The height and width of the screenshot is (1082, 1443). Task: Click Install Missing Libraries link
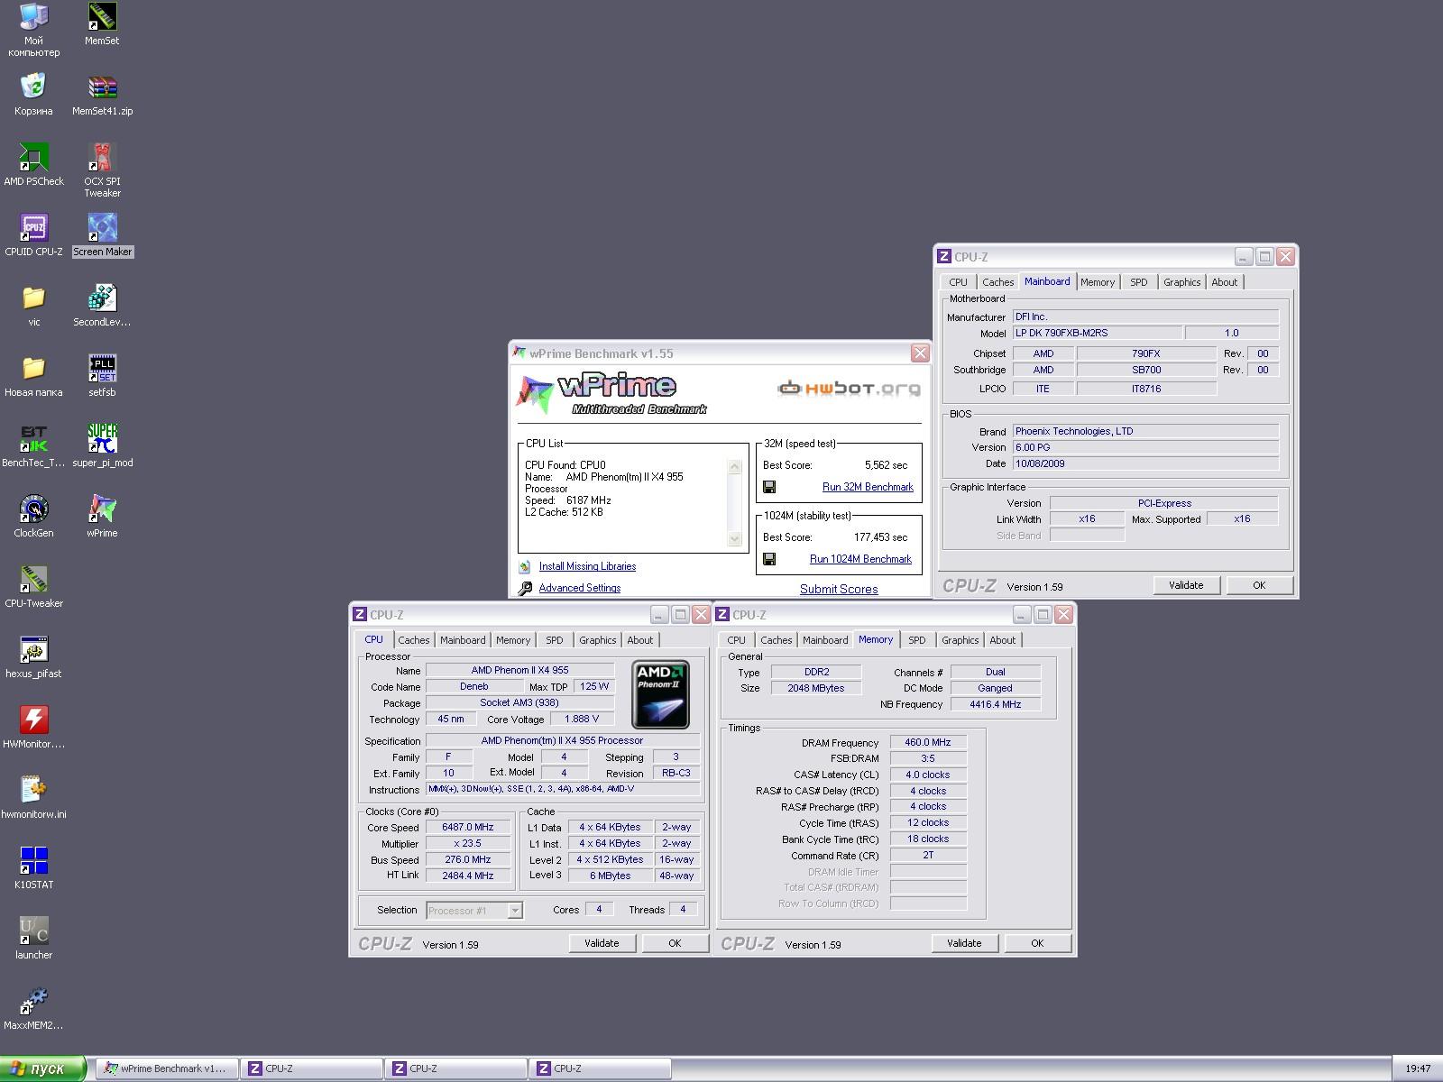587,566
